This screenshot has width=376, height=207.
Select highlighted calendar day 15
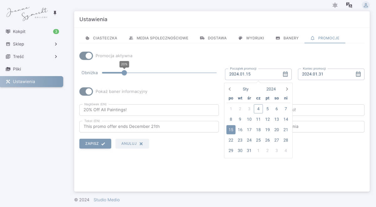click(231, 130)
